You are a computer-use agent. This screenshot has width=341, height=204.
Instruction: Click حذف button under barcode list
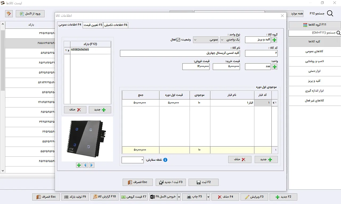pos(75,110)
